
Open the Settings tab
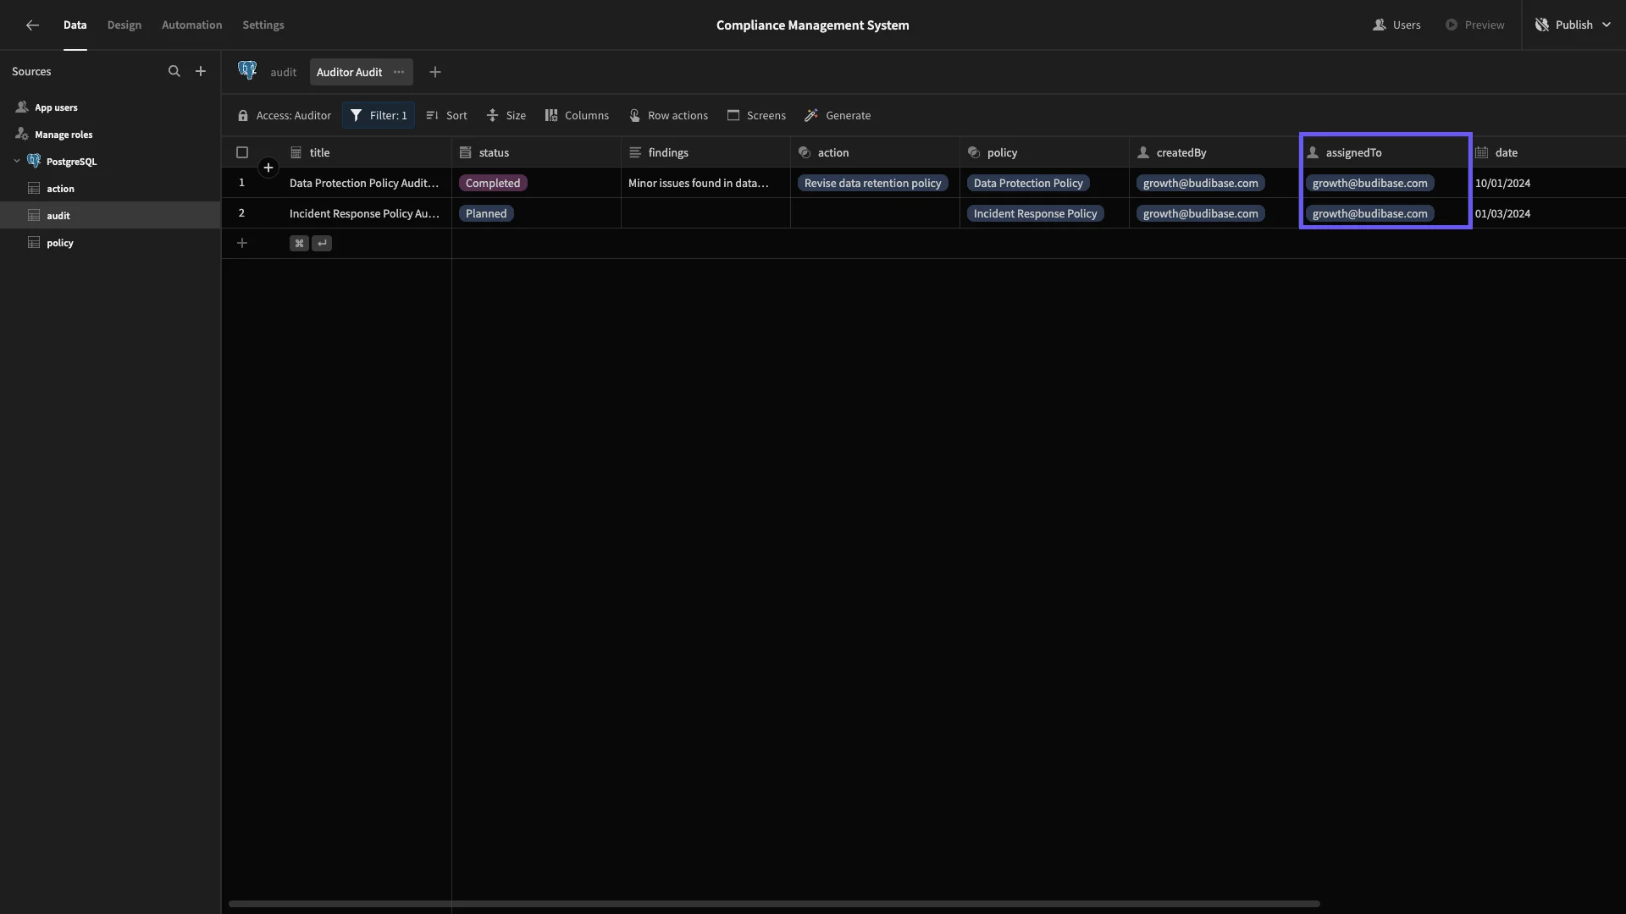point(263,25)
